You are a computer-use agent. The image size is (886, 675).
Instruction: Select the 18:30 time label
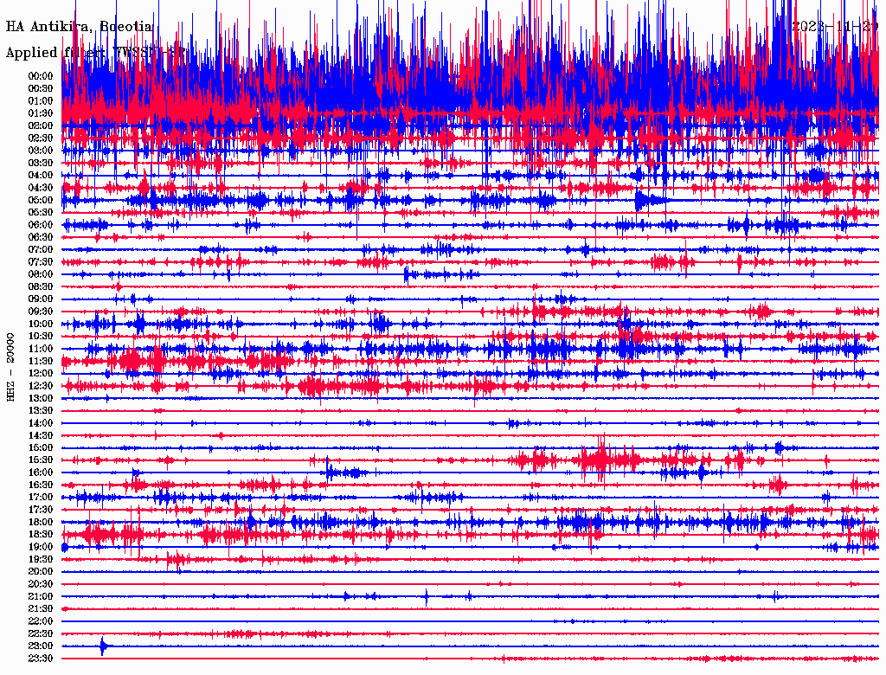point(41,535)
